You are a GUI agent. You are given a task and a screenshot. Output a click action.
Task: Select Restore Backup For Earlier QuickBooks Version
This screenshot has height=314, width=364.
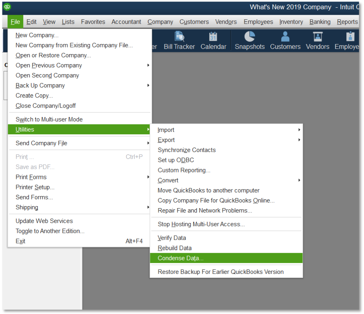click(226, 271)
